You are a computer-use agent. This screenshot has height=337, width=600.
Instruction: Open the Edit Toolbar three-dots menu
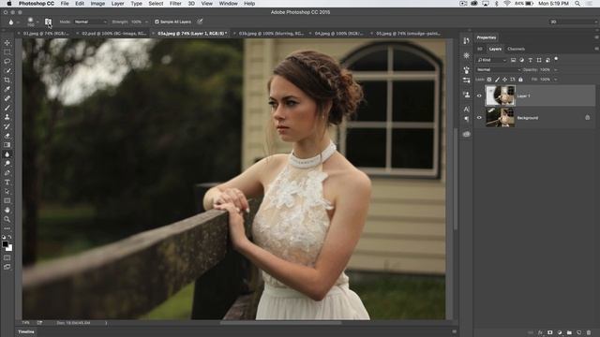click(x=7, y=228)
